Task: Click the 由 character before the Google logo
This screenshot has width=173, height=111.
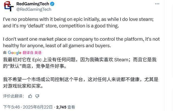Action: point(5,53)
